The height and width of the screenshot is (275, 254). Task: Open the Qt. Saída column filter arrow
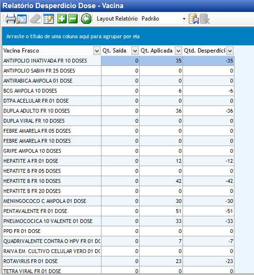pos(135,51)
